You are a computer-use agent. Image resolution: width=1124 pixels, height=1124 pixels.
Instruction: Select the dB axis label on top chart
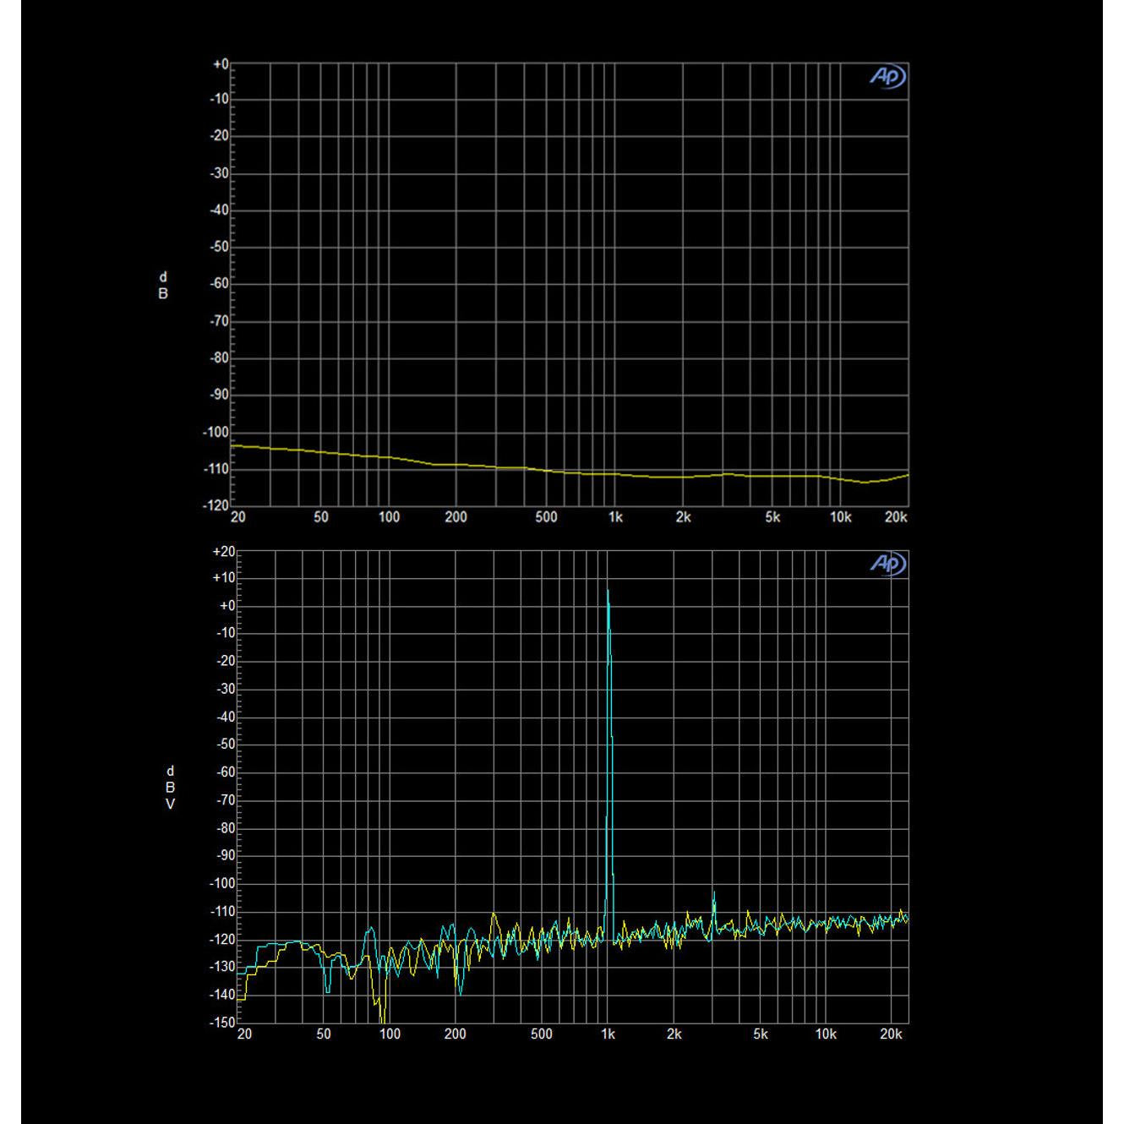tap(163, 285)
